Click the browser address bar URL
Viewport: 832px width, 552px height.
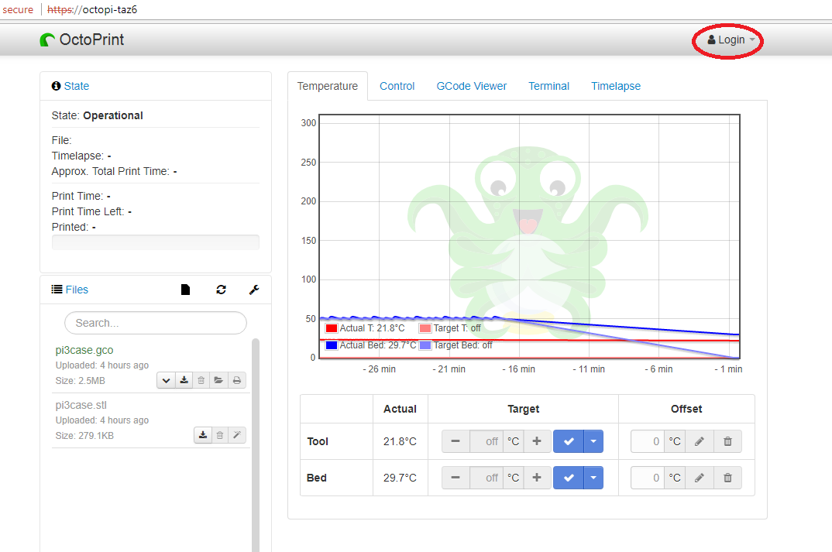click(92, 9)
